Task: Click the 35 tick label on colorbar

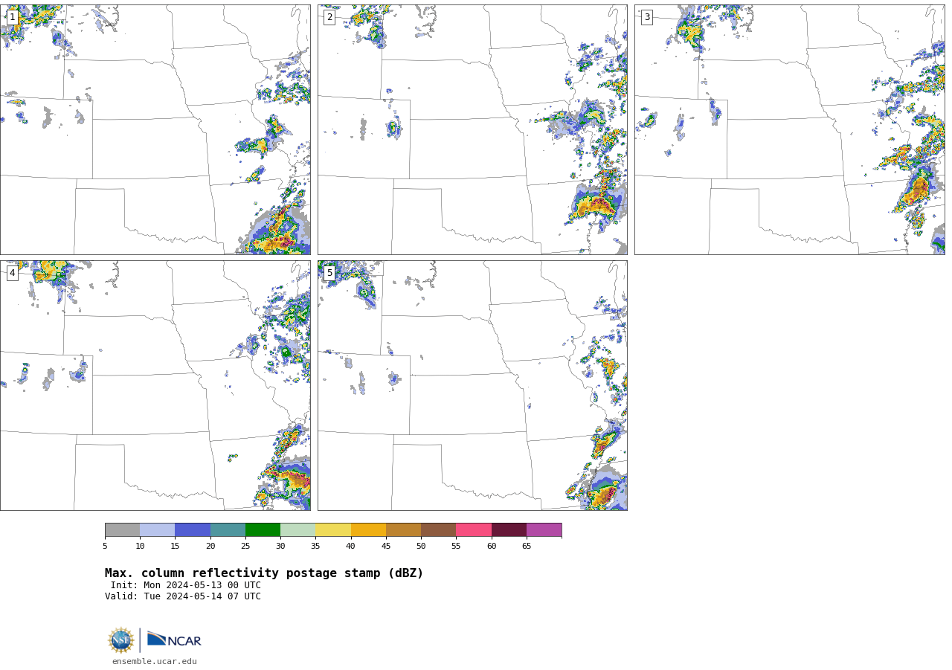Action: [315, 547]
